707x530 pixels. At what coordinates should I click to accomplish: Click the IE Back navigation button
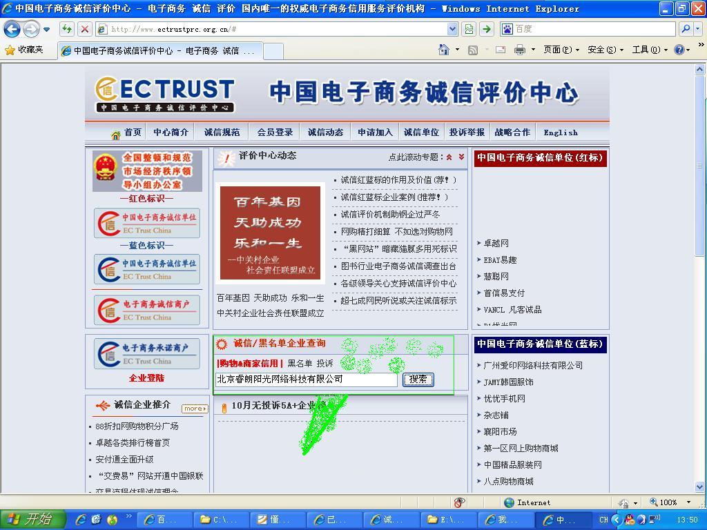click(x=12, y=29)
